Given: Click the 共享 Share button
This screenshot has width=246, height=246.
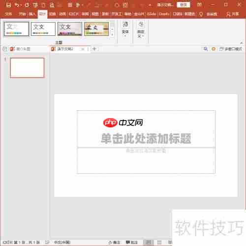Looking at the screenshot, I should (232, 14).
